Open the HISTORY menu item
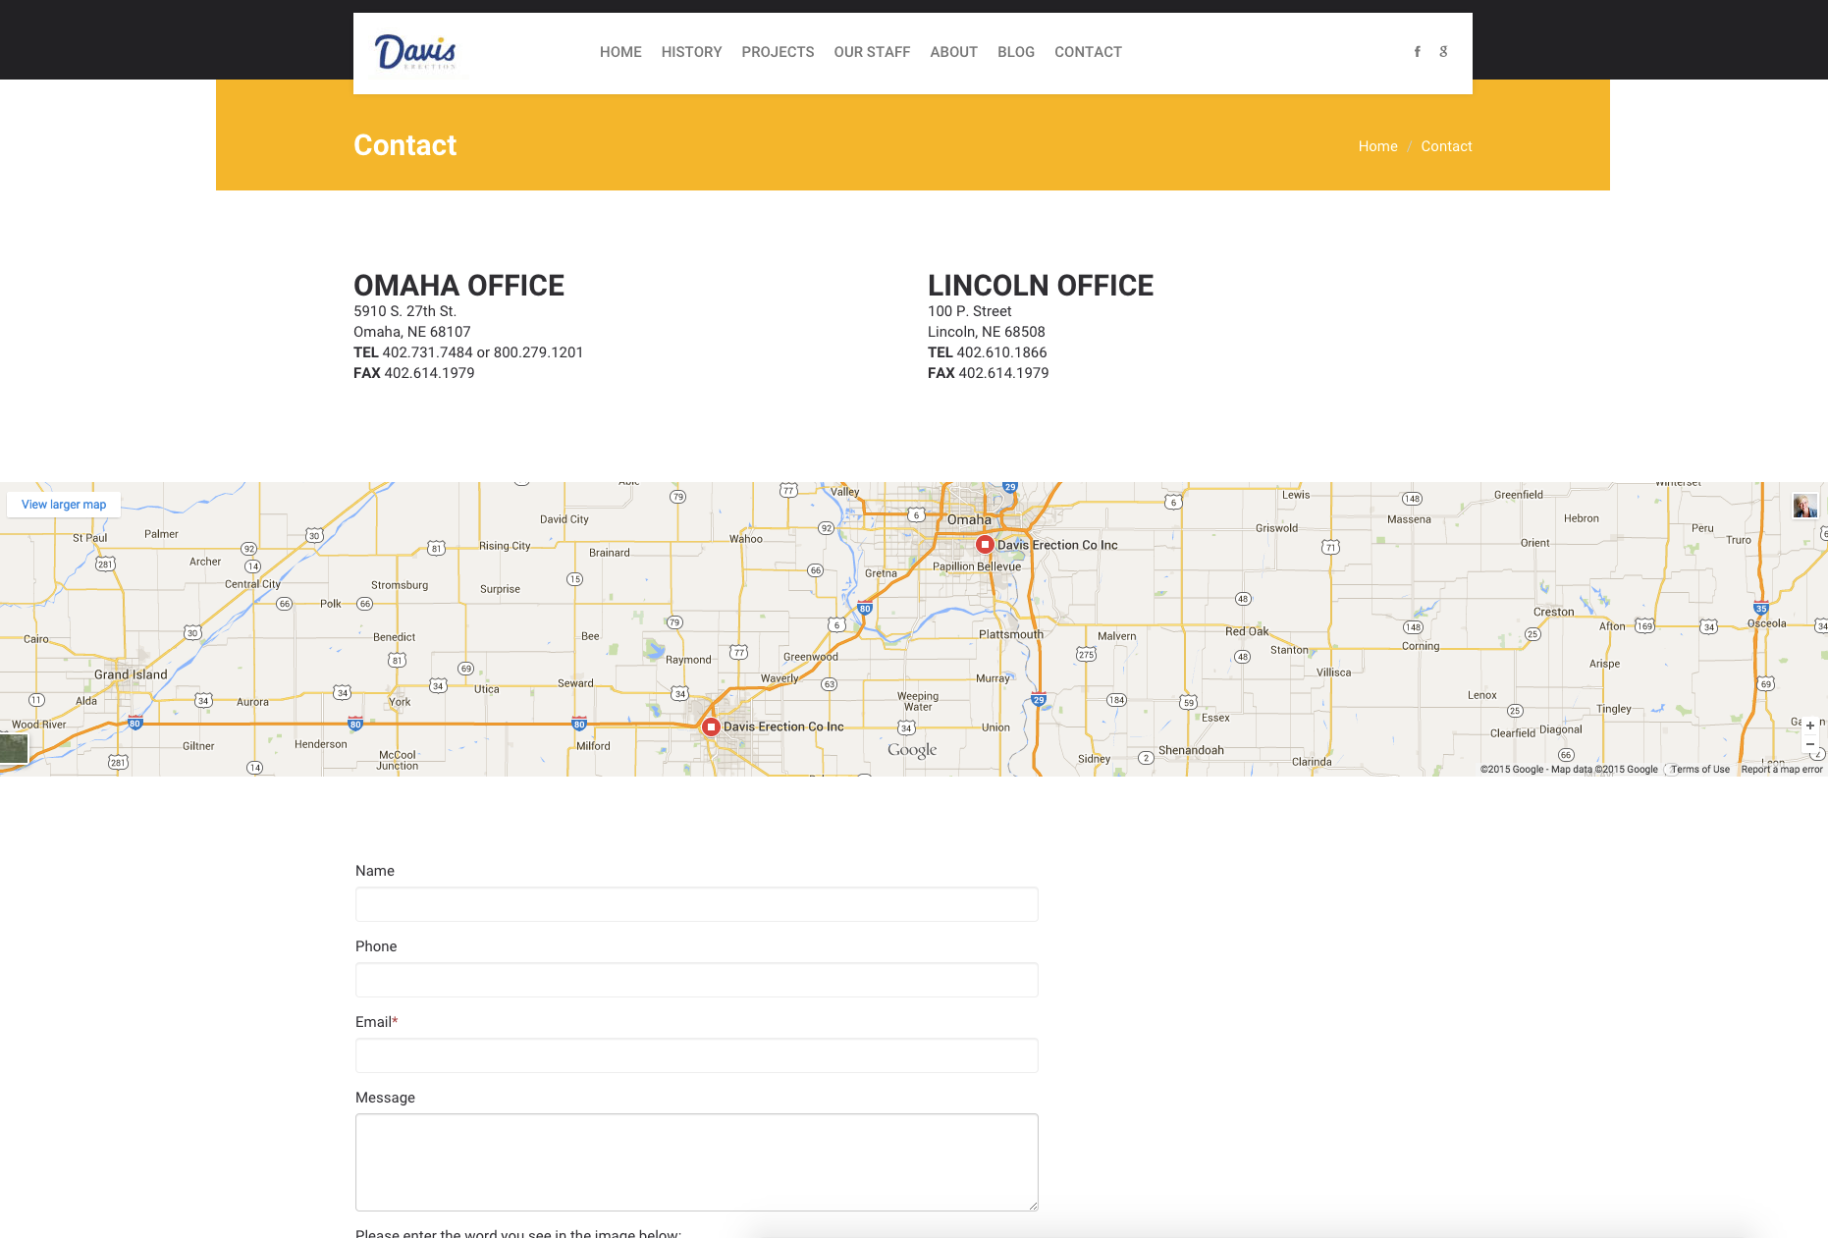This screenshot has width=1828, height=1238. coord(691,52)
